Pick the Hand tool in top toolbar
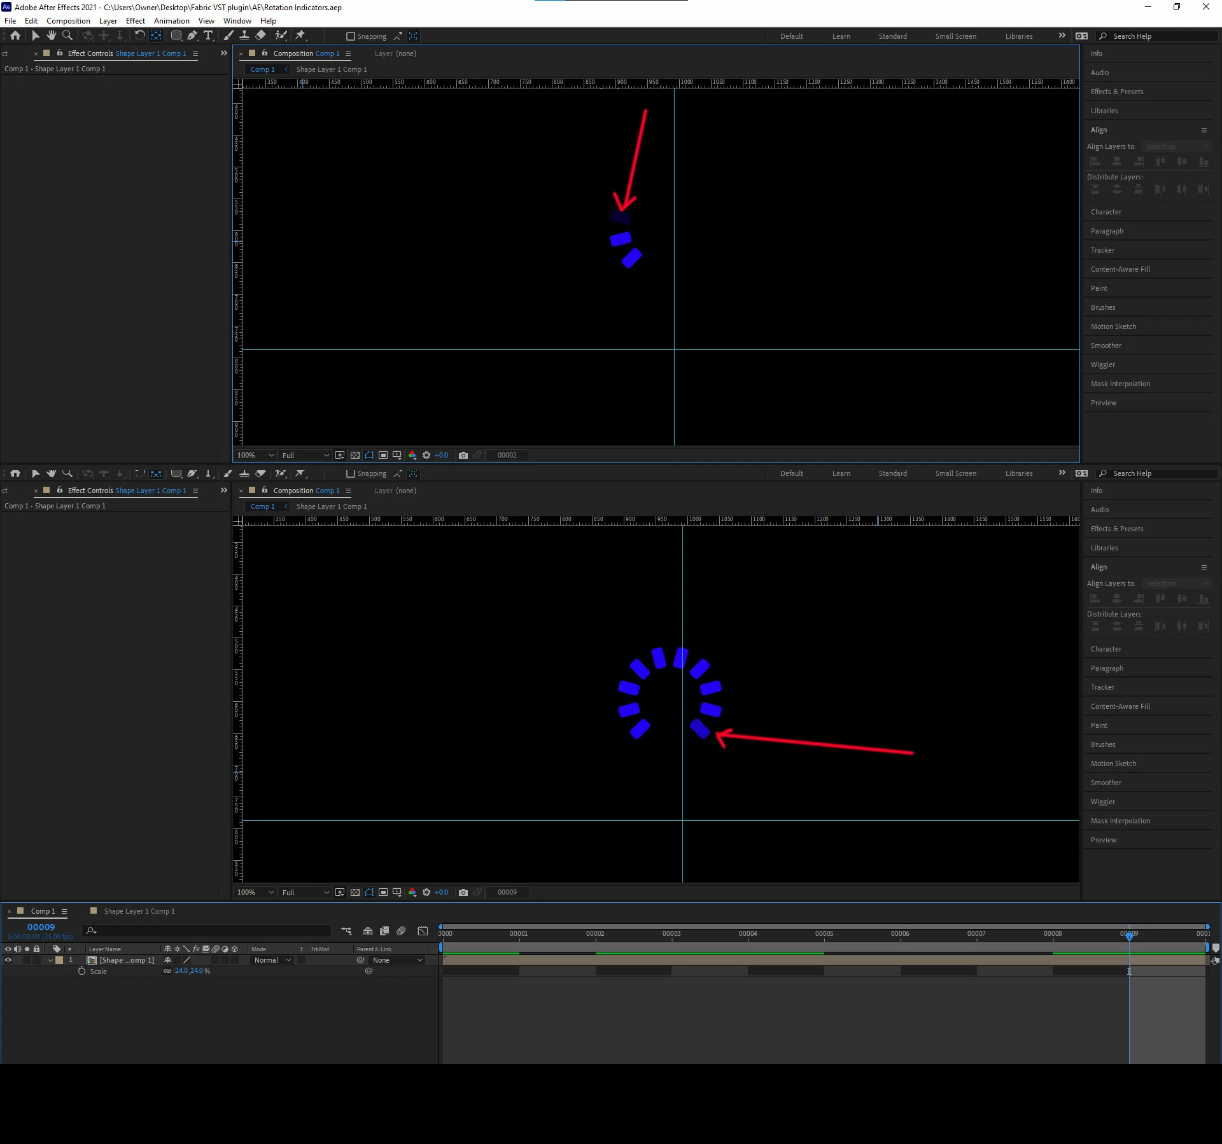Screen dimensions: 1222x1144 [x=51, y=36]
